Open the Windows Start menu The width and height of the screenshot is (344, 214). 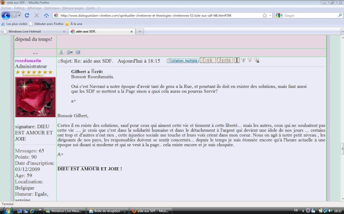point(7,211)
